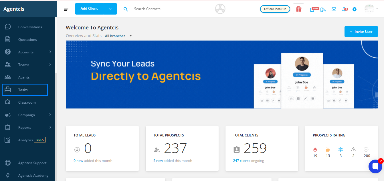
Task: Click the Agentcis logo in header center
Action: point(220,9)
